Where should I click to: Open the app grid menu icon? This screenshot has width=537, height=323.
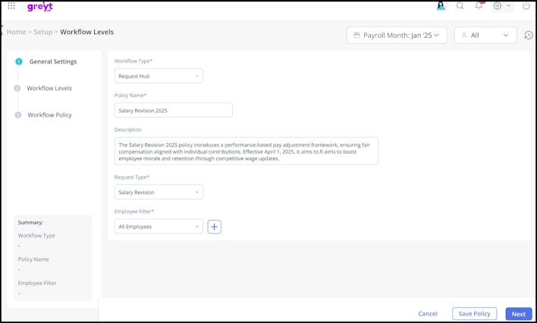click(x=11, y=6)
